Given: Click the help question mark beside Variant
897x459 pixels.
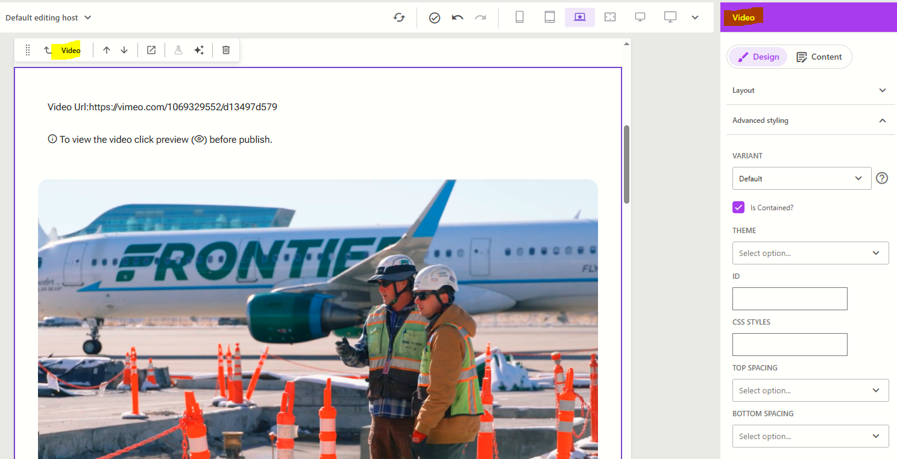Looking at the screenshot, I should point(882,178).
